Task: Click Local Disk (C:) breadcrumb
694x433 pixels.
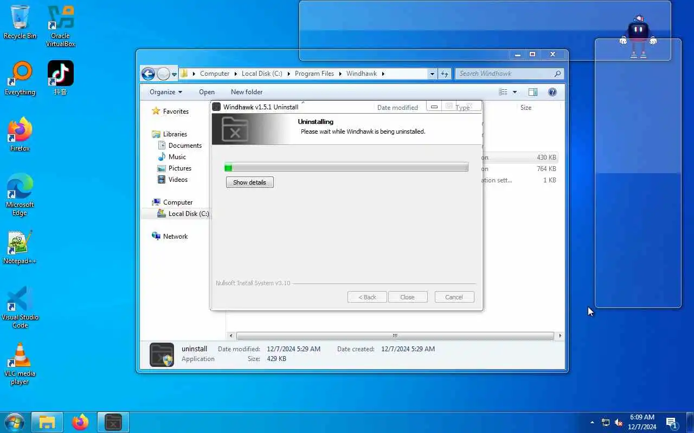Action: pyautogui.click(x=262, y=74)
